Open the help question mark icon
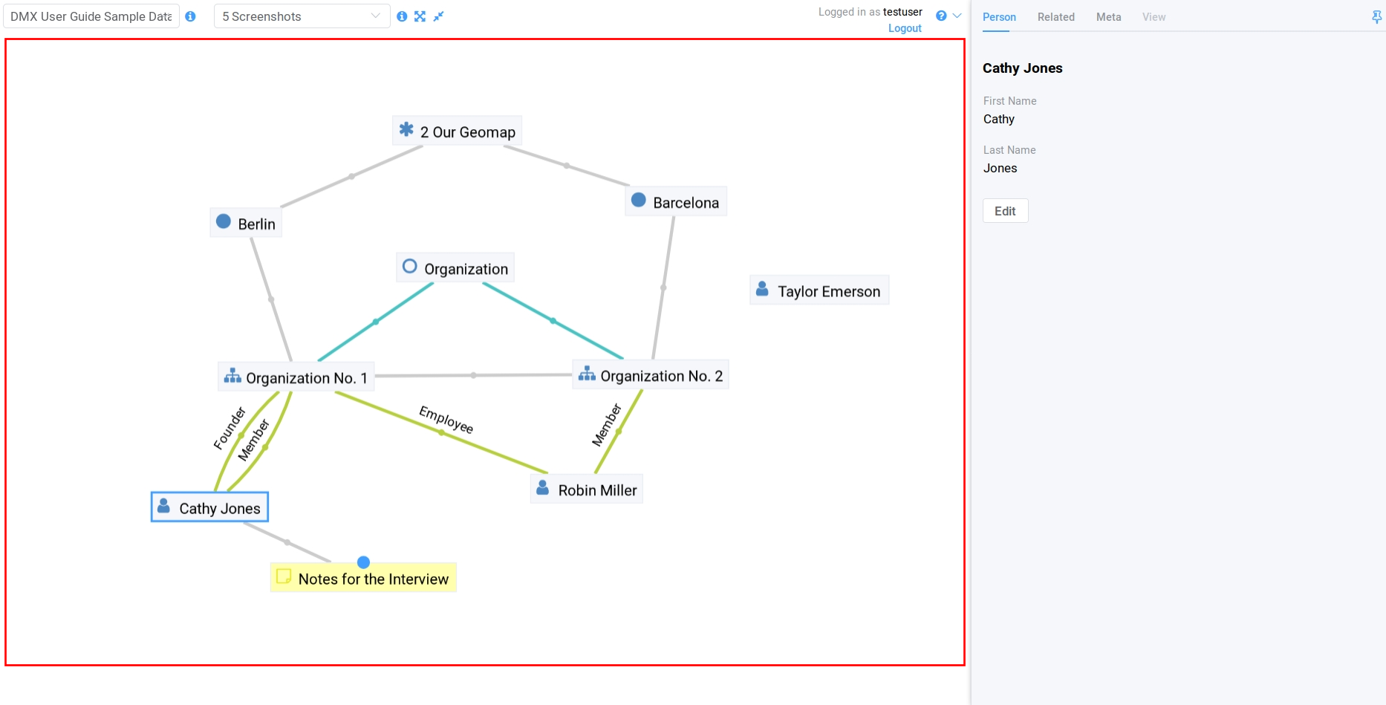This screenshot has height=705, width=1386. pos(941,16)
